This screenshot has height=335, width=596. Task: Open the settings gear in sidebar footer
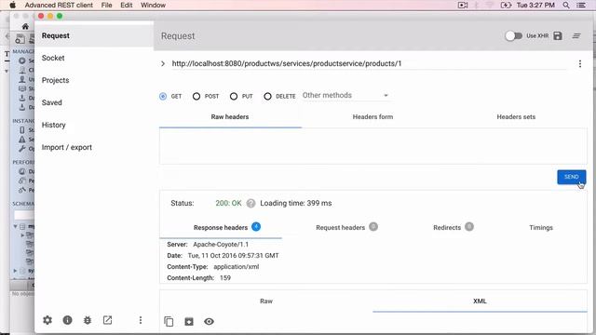[x=47, y=320]
